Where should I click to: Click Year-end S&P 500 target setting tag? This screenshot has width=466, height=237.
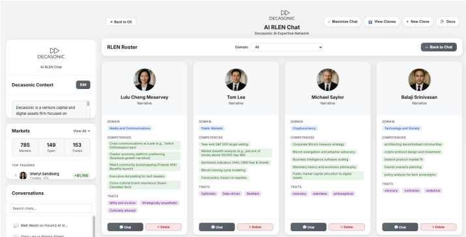[x=225, y=144]
